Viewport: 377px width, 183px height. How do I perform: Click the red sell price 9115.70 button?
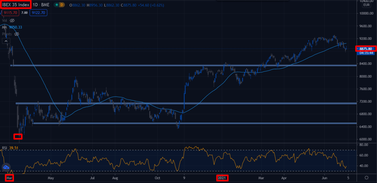[10, 13]
